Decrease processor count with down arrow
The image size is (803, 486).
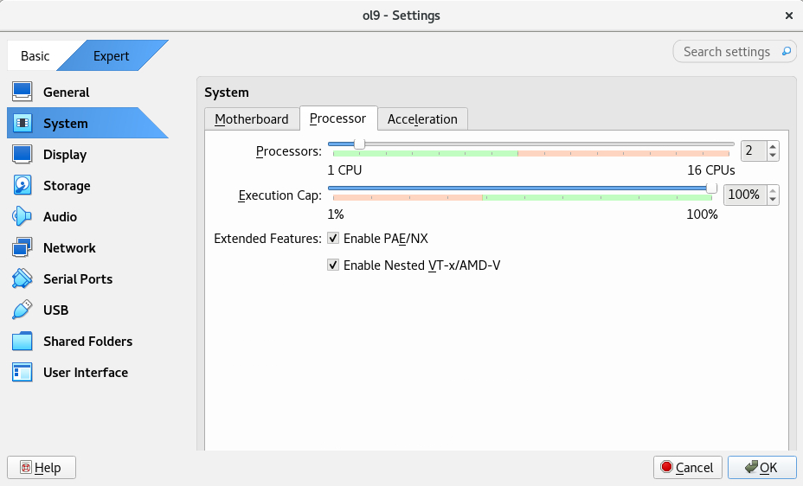(773, 156)
